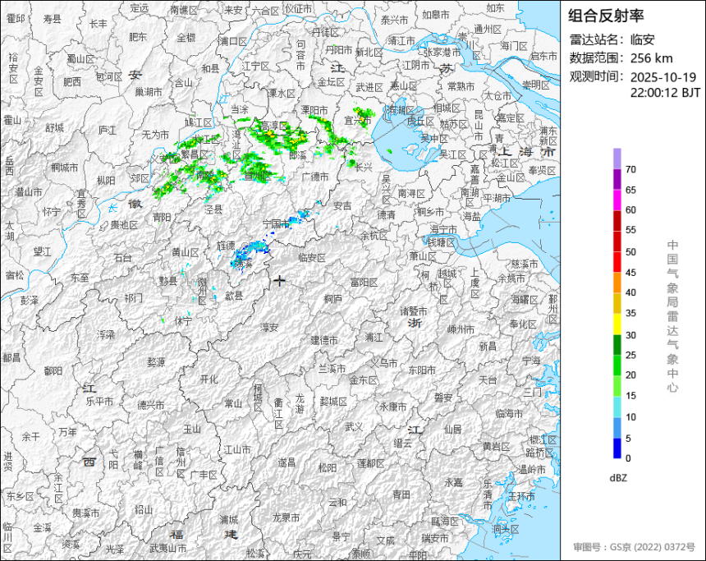
Task: Click the 寿县 map label
Action: [53, 19]
